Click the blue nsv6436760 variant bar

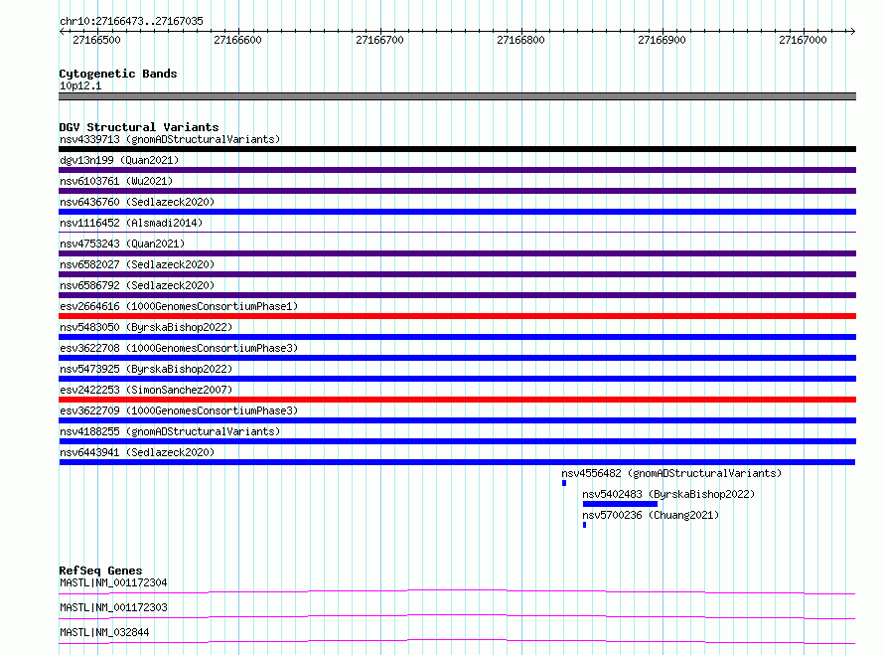point(457,212)
